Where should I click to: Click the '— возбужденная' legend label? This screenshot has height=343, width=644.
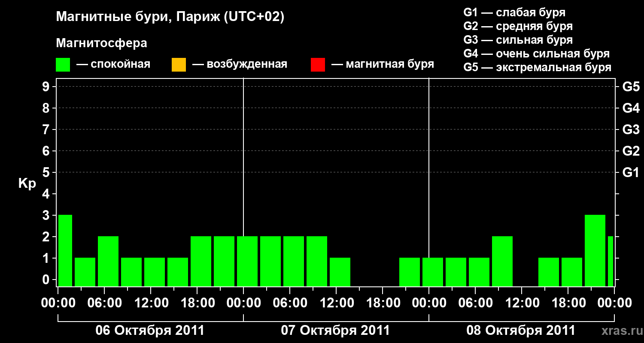point(240,65)
